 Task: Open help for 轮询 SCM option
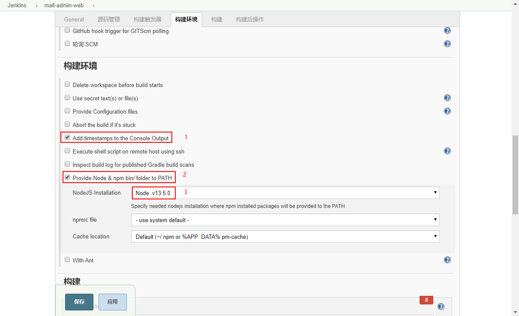pyautogui.click(x=447, y=44)
